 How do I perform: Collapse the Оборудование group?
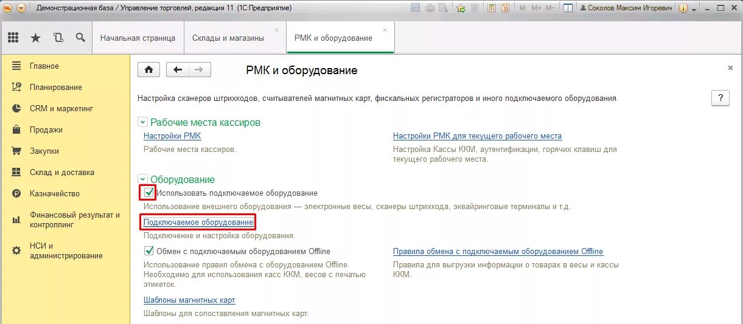pos(142,179)
